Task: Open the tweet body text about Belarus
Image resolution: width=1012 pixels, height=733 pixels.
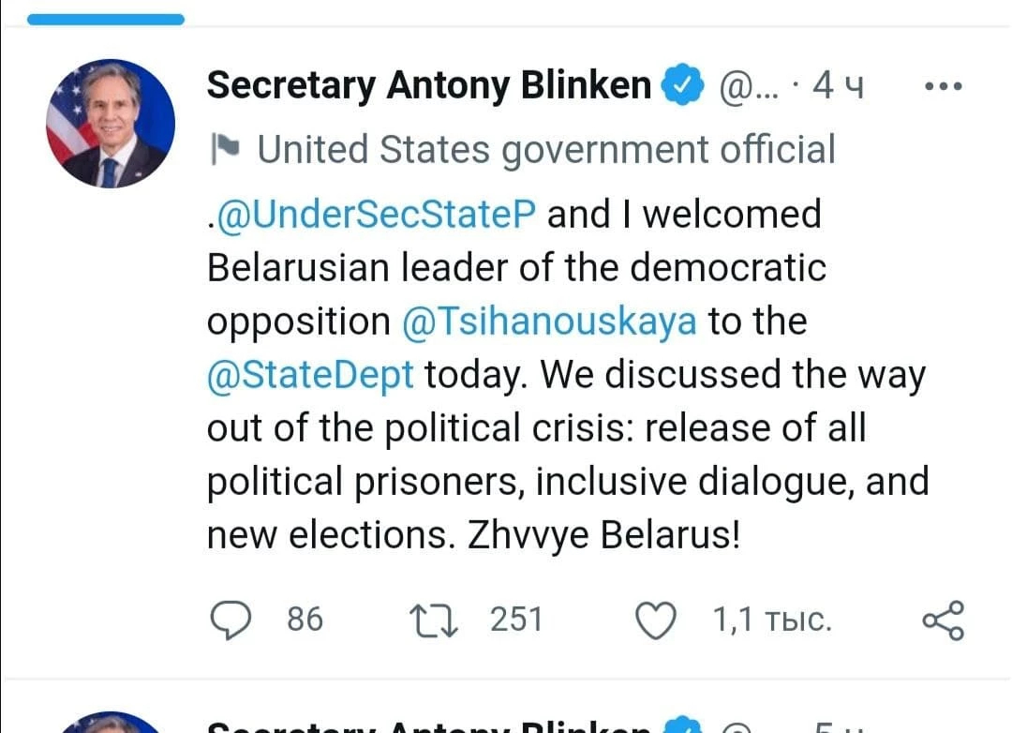Action: tap(568, 375)
